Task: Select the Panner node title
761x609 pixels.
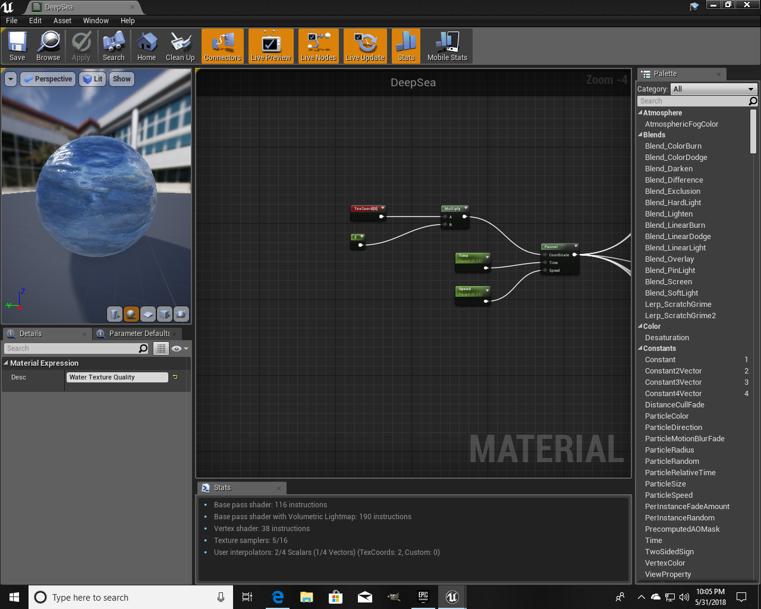Action: pos(551,246)
